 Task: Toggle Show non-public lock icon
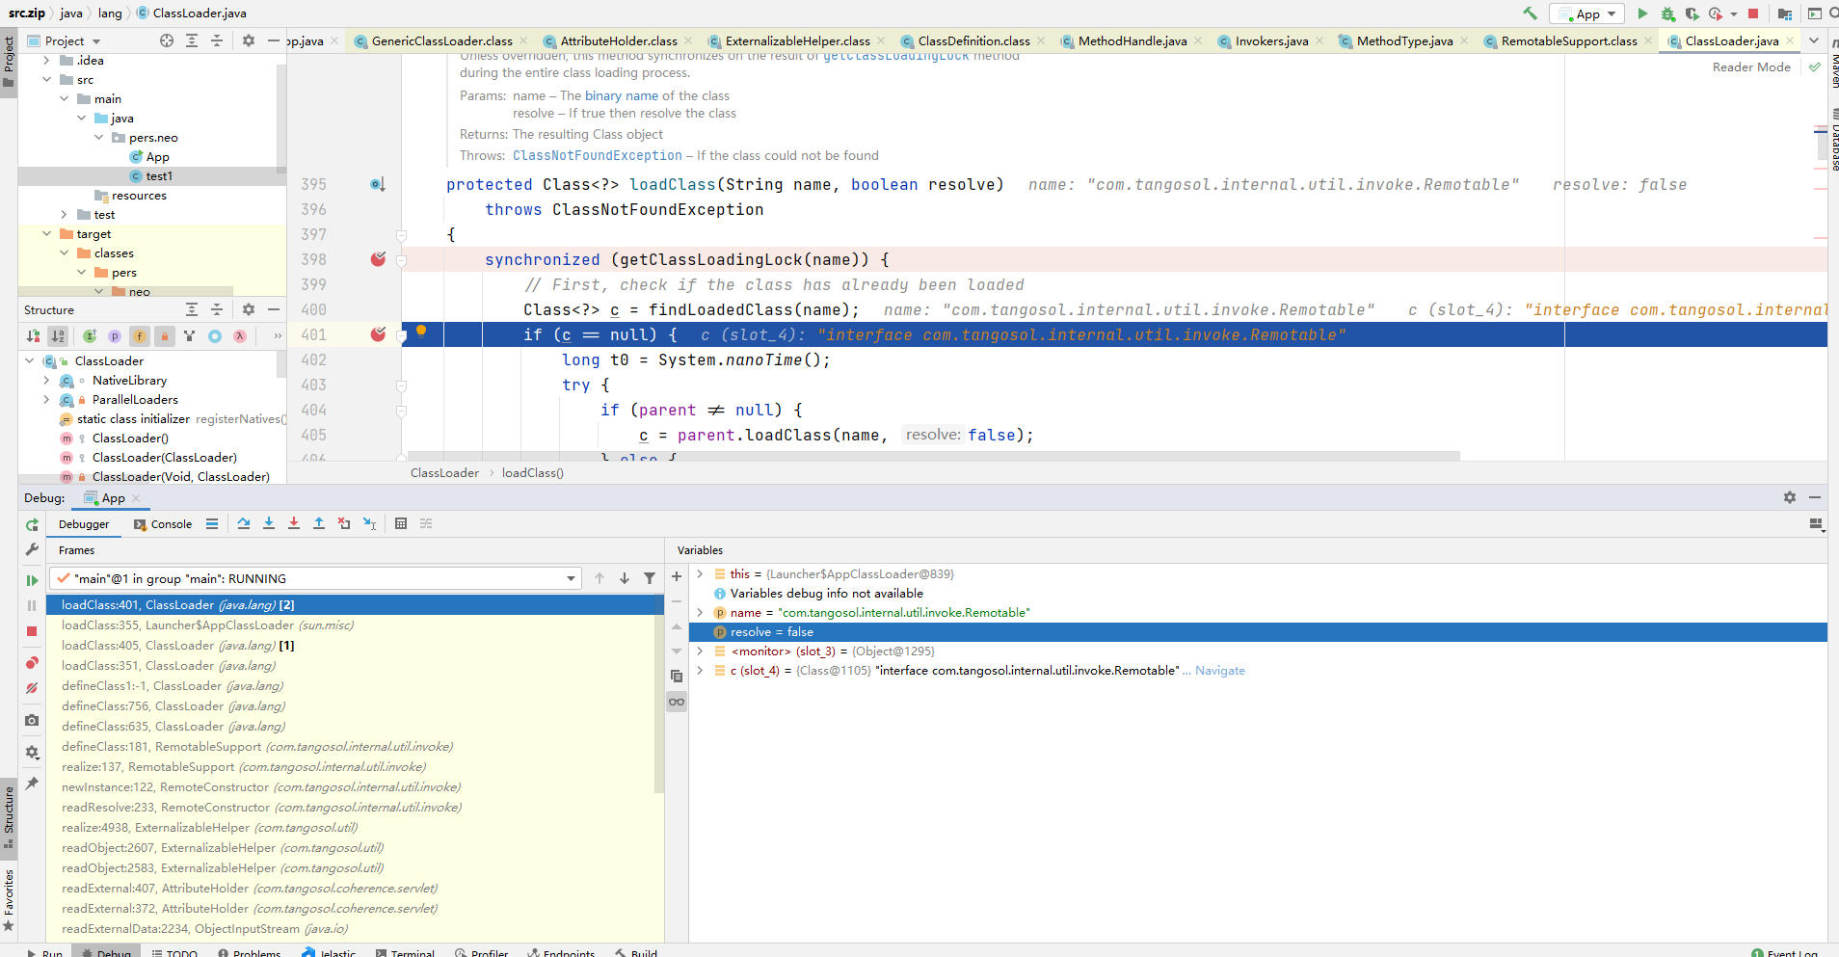tap(165, 335)
